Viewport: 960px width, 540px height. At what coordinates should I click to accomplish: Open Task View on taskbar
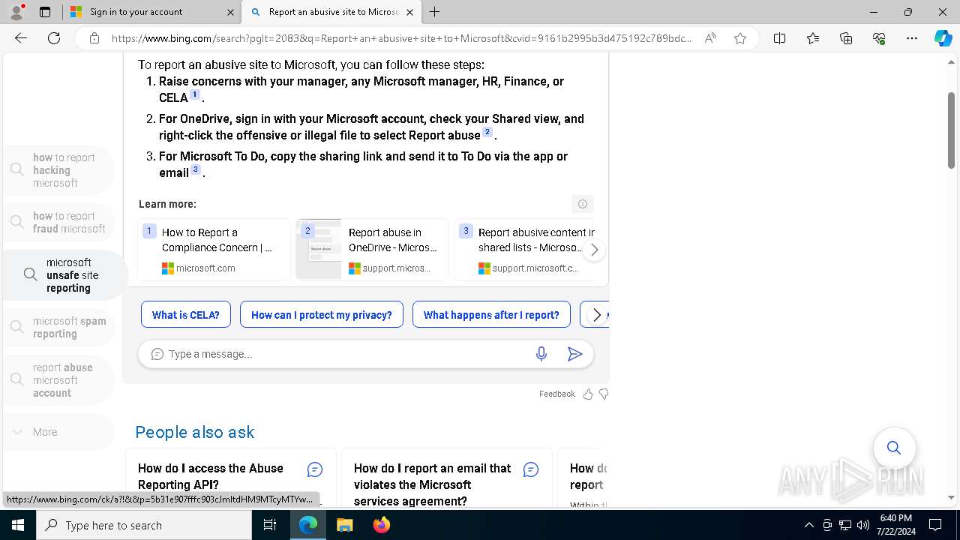(x=270, y=525)
